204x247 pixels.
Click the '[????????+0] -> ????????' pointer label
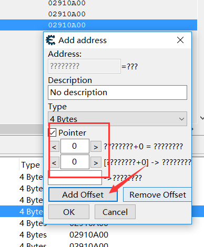click(147, 162)
